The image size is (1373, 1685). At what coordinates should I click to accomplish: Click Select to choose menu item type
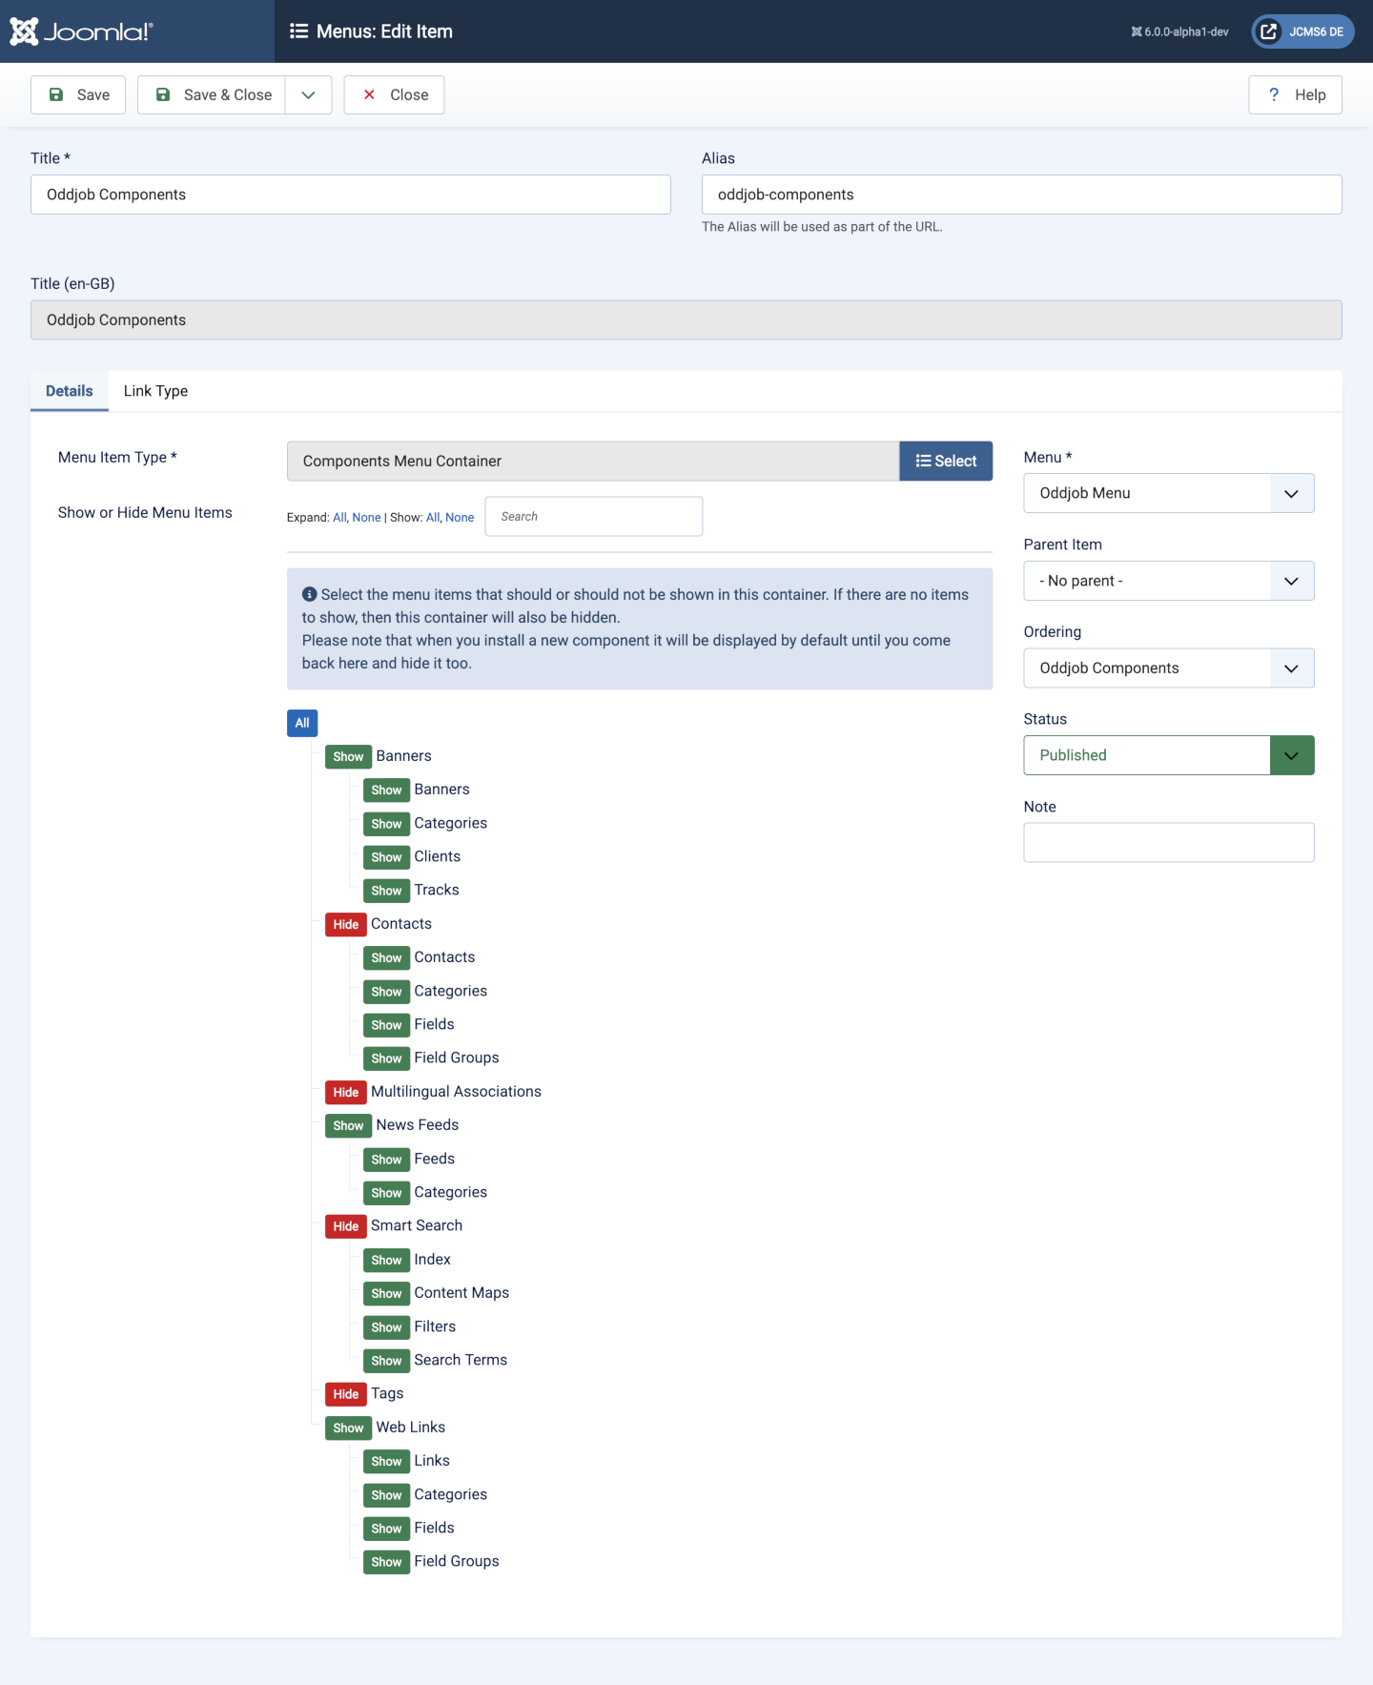click(x=946, y=461)
